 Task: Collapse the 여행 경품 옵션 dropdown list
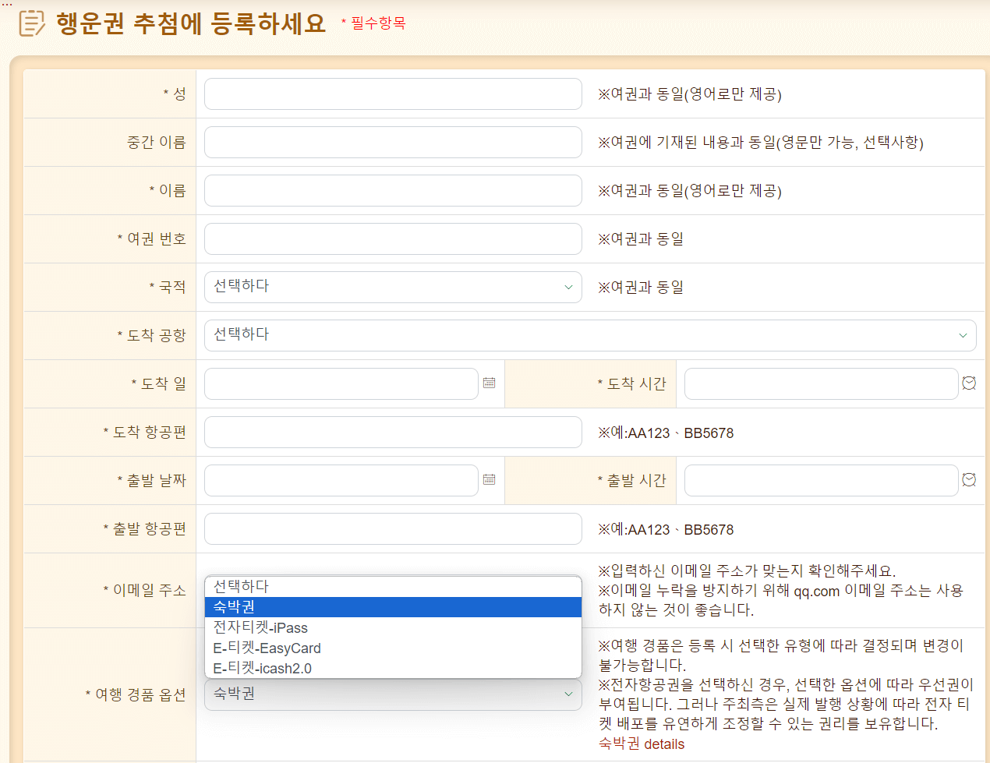[393, 694]
